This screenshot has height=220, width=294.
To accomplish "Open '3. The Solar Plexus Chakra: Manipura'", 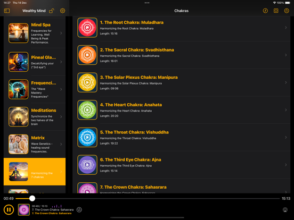I will [139, 77].
